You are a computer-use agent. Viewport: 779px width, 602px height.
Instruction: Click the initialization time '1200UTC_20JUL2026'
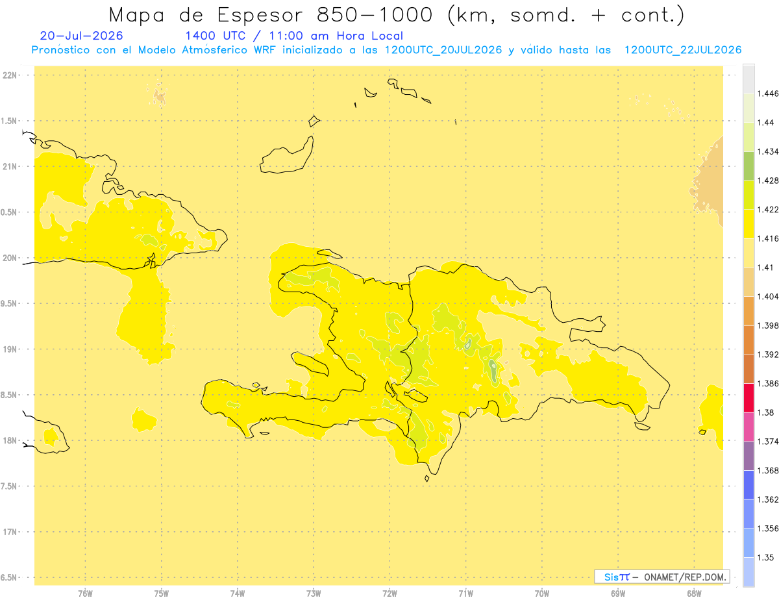[443, 50]
